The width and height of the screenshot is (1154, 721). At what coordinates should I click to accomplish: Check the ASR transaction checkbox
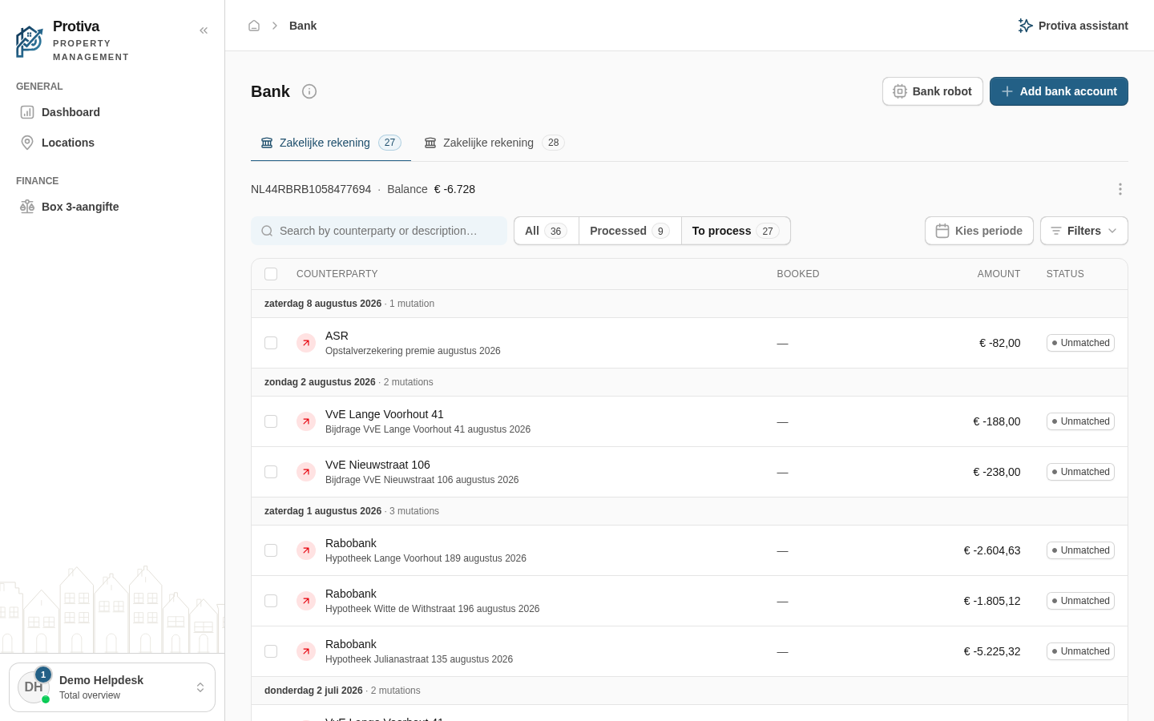(x=271, y=343)
